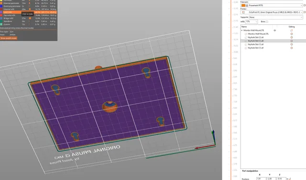Screen dimensions: 306x180
Task: Toggle visibility eye of Monitor Wall Mount object
Action: [x=274, y=31]
